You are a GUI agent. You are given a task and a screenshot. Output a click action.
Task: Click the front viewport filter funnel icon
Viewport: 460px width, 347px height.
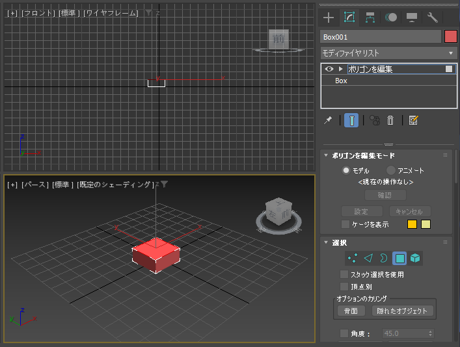tap(149, 12)
